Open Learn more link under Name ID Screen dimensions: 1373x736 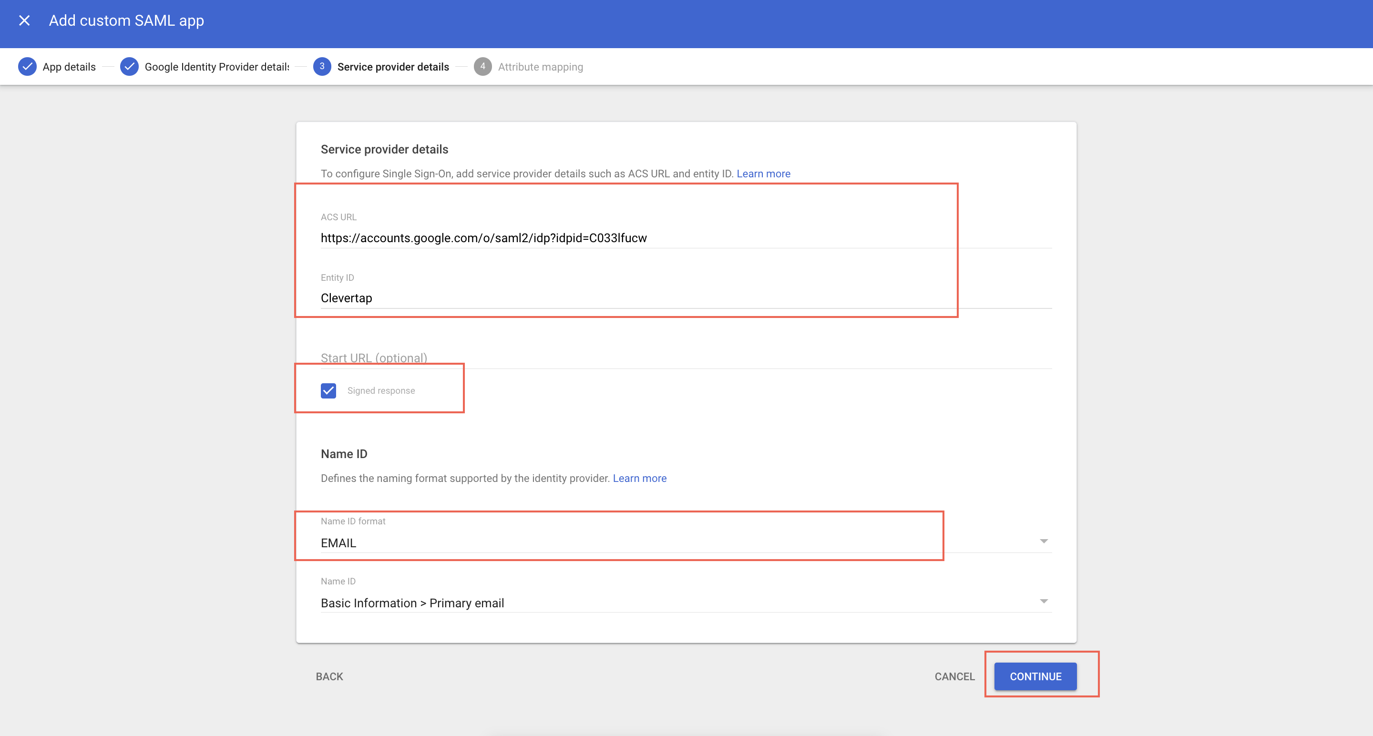[640, 479]
